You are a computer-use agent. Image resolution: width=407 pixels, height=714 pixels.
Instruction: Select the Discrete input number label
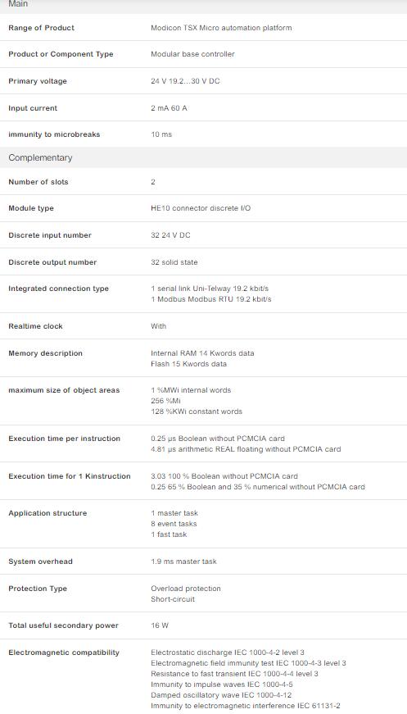[50, 235]
